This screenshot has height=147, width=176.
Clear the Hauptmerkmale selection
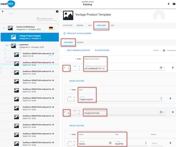point(161,112)
